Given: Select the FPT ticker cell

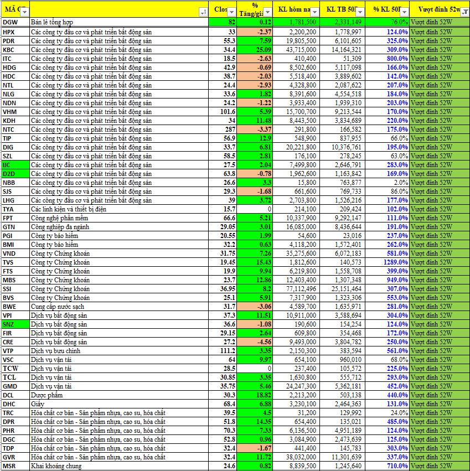Looking at the screenshot, I should 14,218.
